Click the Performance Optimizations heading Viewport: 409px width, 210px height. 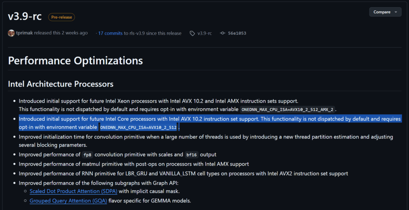pos(75,61)
